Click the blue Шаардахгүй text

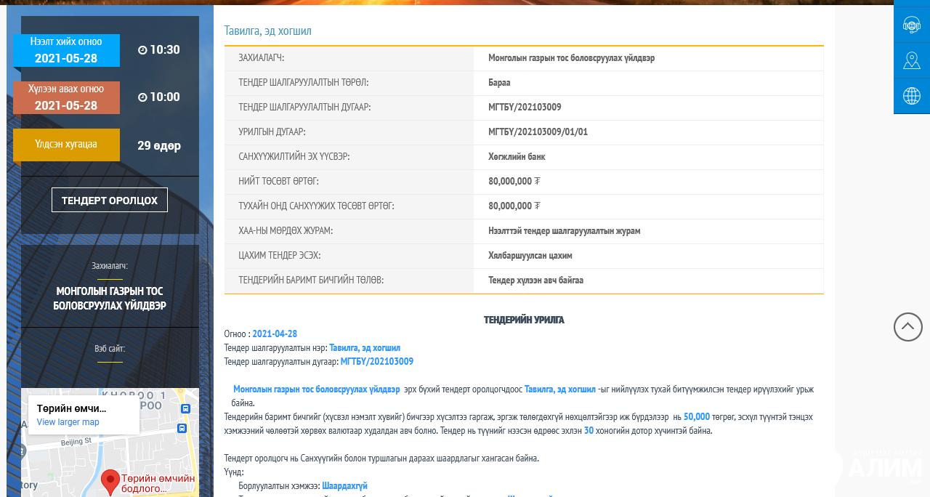[344, 486]
